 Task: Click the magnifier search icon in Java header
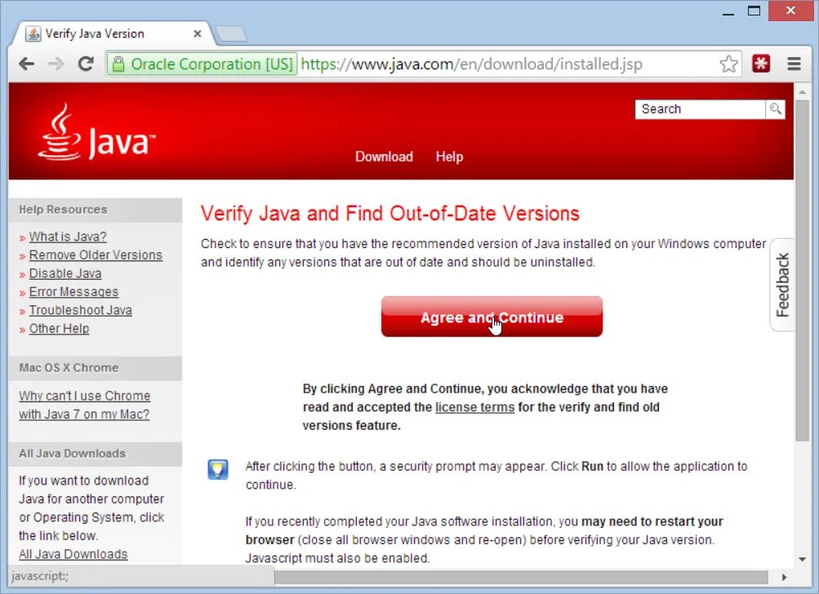click(776, 109)
